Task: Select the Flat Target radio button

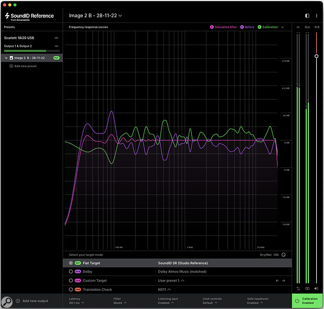Action: point(71,263)
